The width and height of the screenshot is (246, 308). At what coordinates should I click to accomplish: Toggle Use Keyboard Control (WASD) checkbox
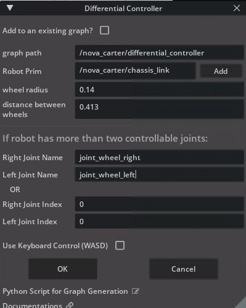[x=120, y=245]
